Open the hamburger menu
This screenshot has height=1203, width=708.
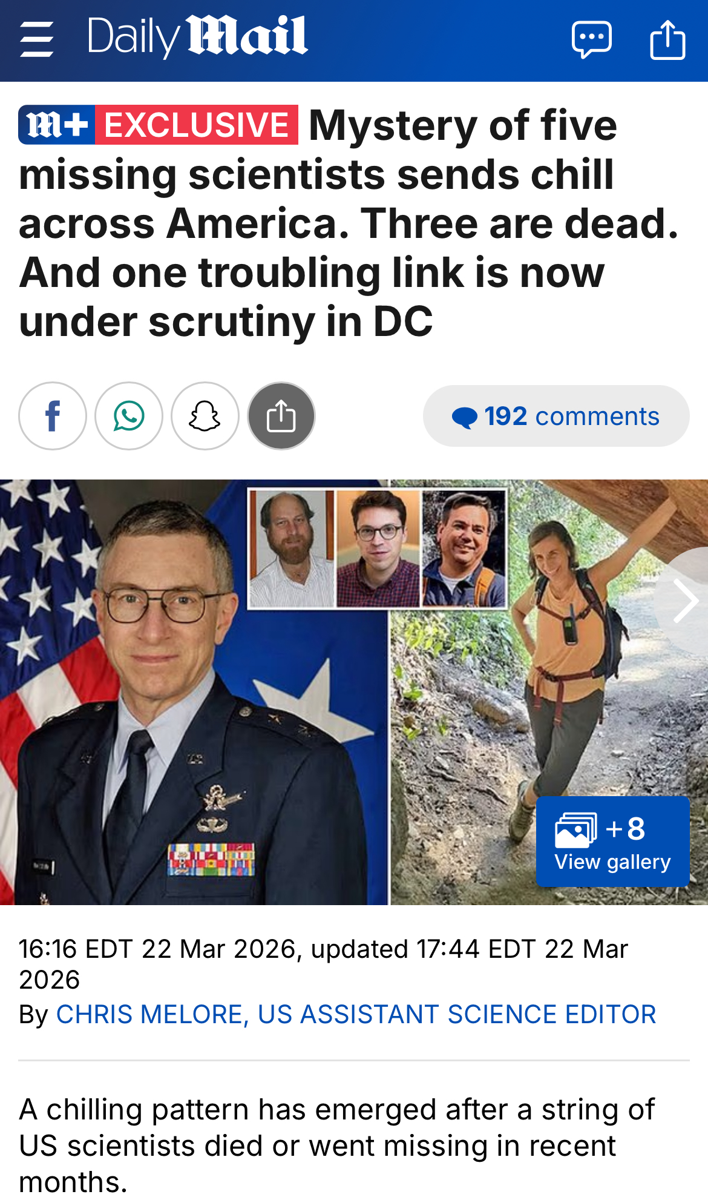point(36,39)
